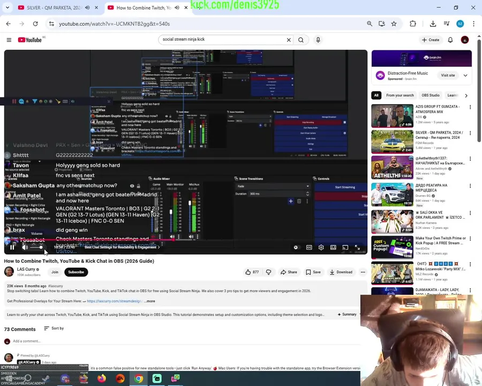Screen dimensions: 482x386
Task: Open Firefox from the taskbar
Action: [102, 378]
